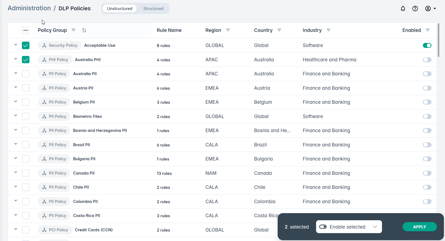This screenshot has width=445, height=241.
Task: Open the user account menu icon
Action: [x=430, y=9]
